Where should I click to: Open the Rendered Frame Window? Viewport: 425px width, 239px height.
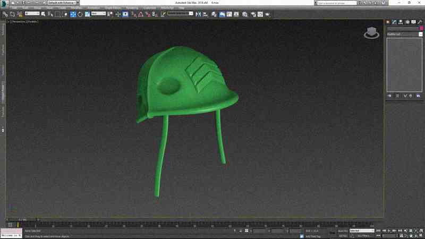pyautogui.click(x=260, y=14)
